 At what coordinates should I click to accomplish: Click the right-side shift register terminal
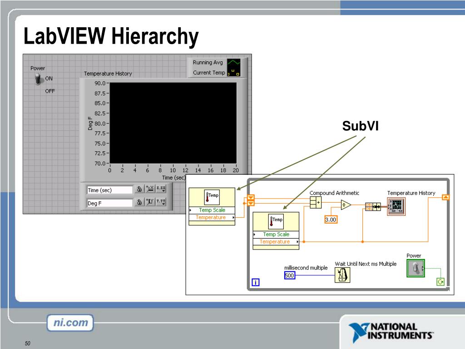pos(446,197)
